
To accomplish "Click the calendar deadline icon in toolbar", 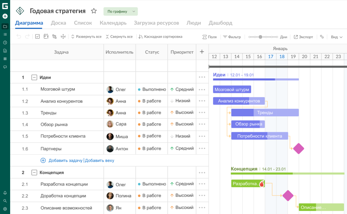I will [46, 37].
